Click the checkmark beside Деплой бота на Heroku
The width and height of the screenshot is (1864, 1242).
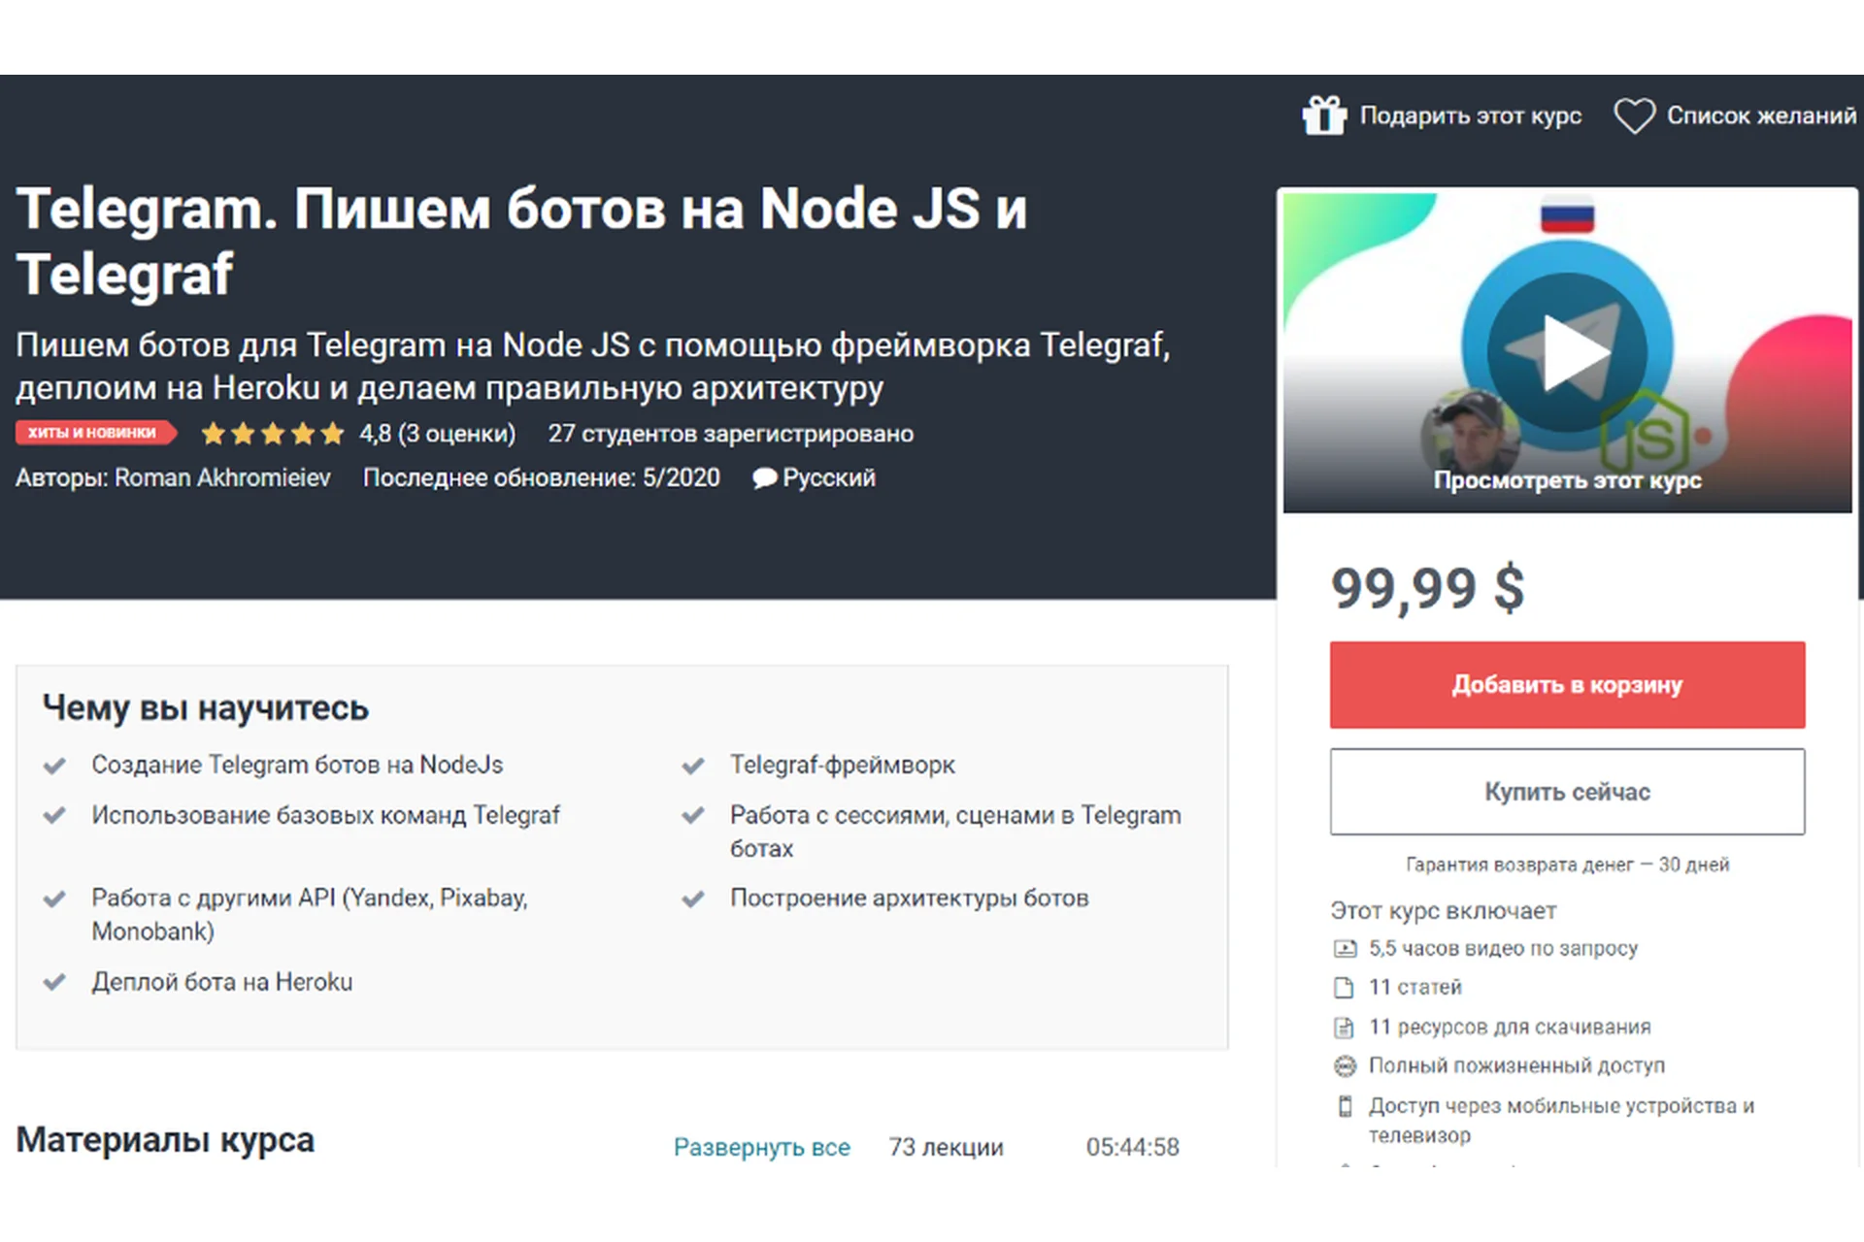(x=55, y=981)
